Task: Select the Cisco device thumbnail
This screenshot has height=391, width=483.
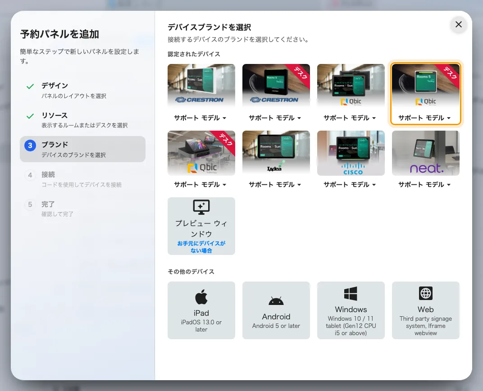Action: (351, 153)
